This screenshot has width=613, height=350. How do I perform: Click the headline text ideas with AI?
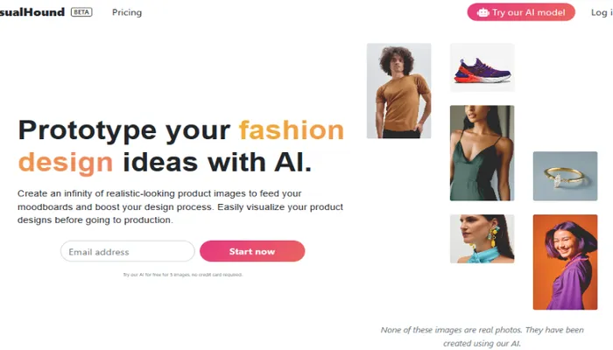pyautogui.click(x=217, y=162)
